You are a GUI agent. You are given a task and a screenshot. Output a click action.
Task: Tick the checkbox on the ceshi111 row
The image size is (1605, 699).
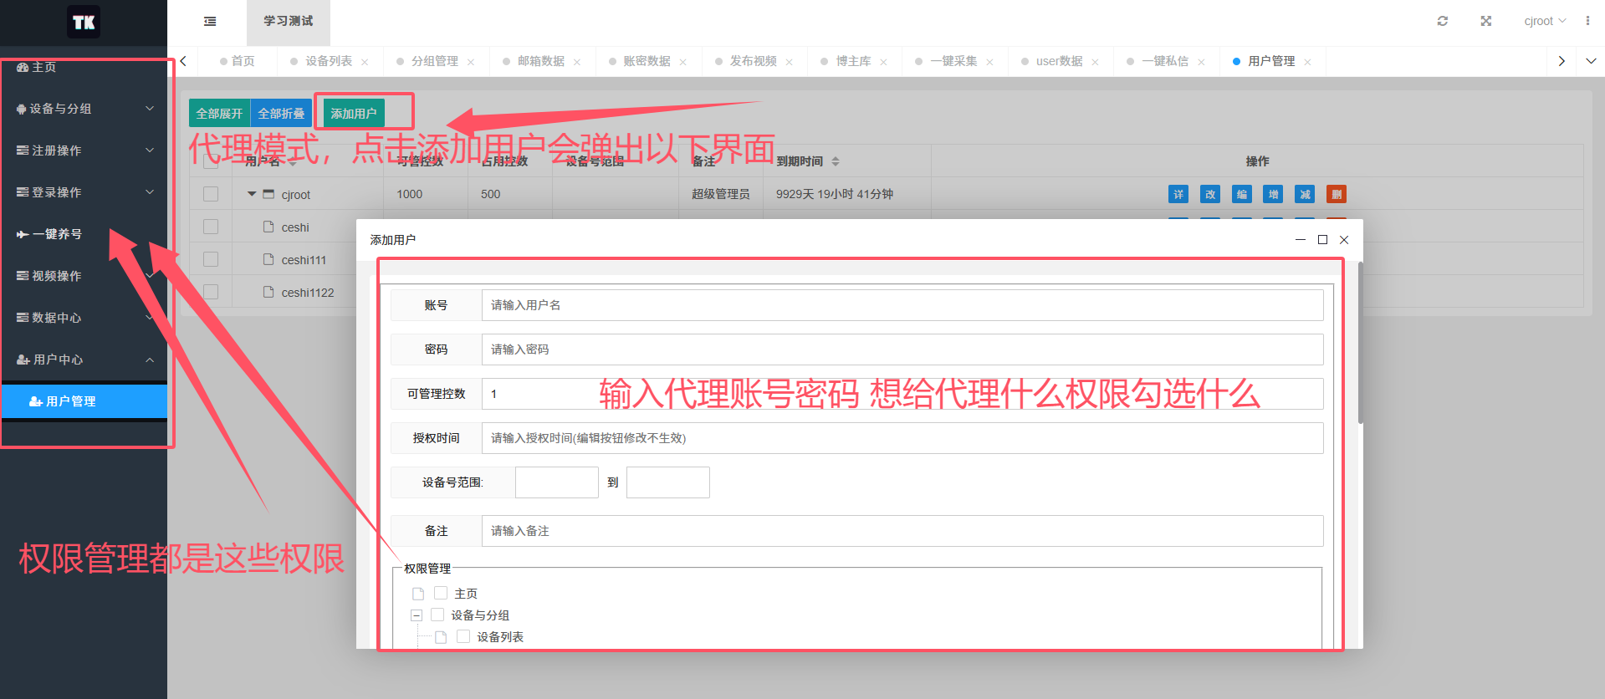[211, 259]
